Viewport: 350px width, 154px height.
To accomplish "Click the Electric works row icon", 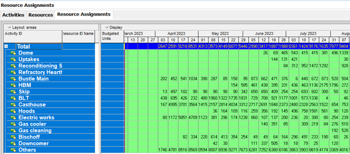I will coord(14,117).
